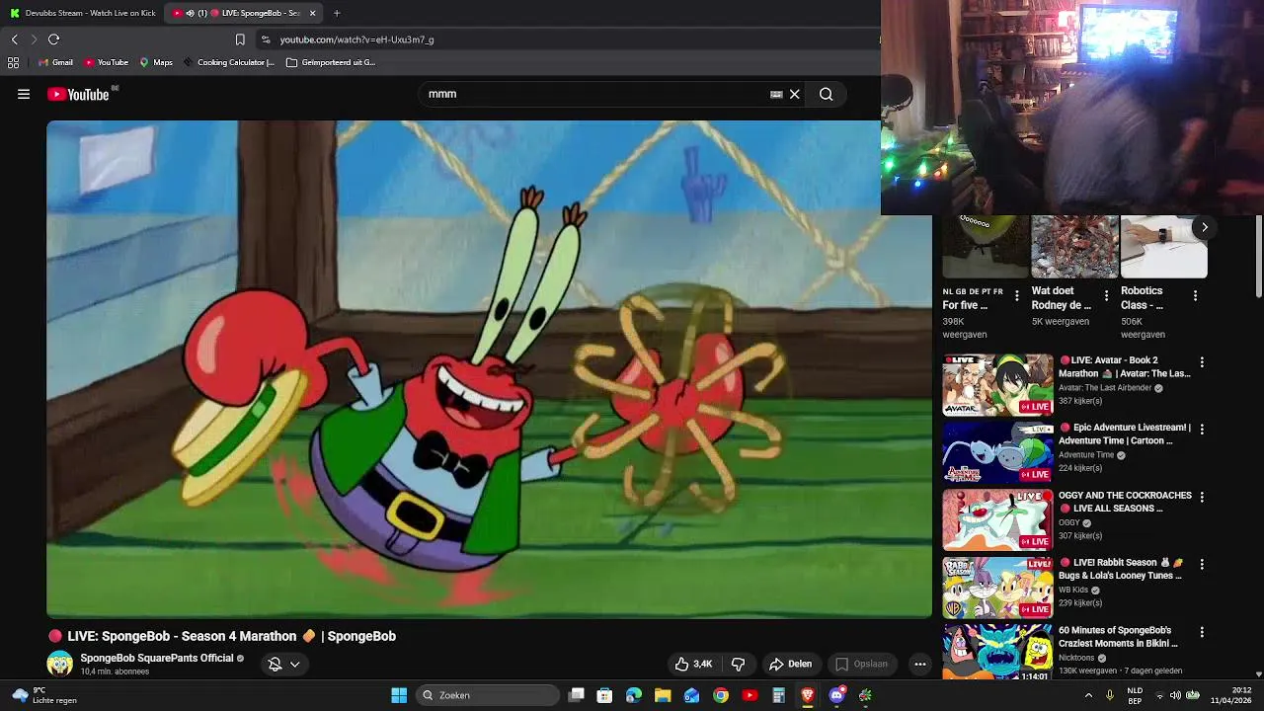Open Rabbit Season Bugs & Lola thumbnail

(997, 587)
